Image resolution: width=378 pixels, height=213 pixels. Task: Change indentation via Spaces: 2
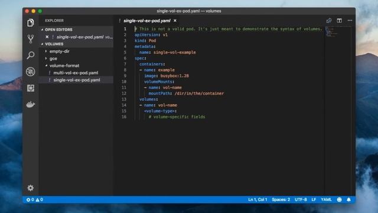(281, 200)
